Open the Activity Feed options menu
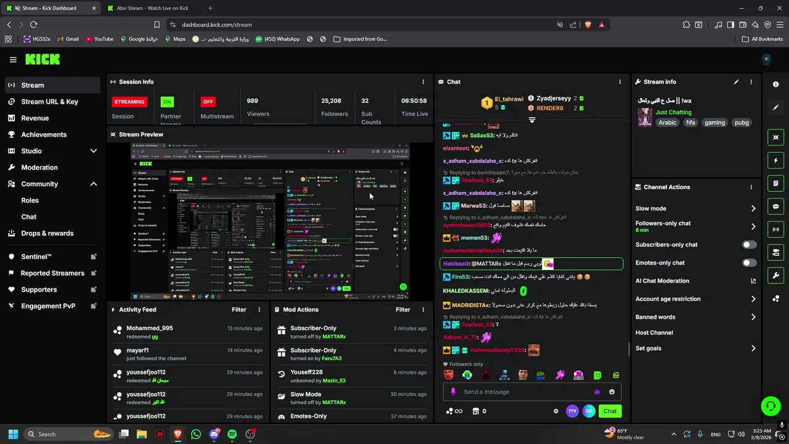Viewport: 789px width, 444px height. coord(259,310)
